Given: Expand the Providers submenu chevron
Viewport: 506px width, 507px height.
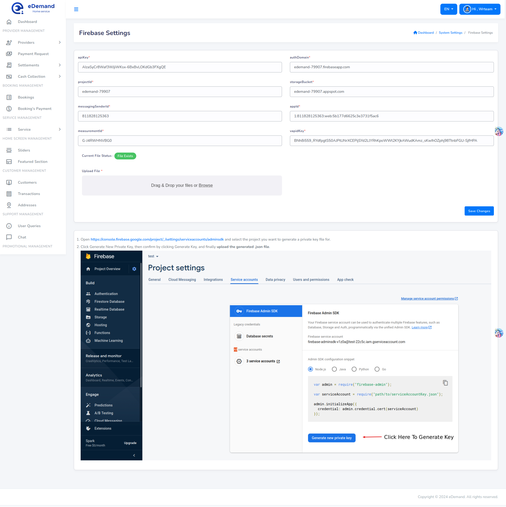Looking at the screenshot, I should [x=60, y=43].
